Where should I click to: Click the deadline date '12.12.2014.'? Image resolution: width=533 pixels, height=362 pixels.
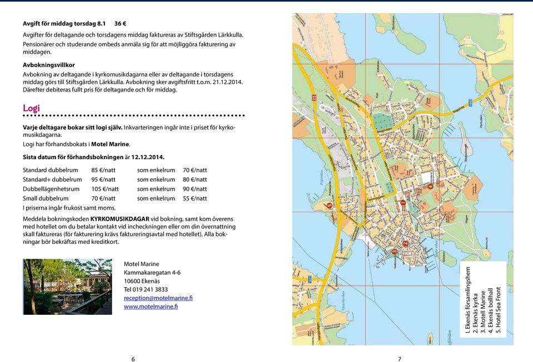[148, 157]
